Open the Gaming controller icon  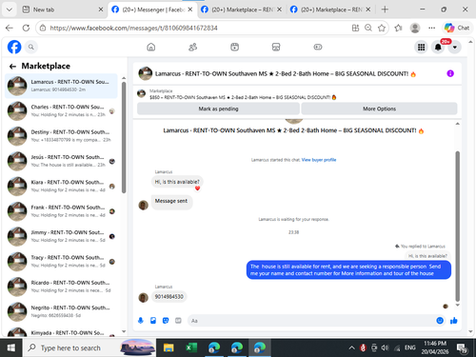pyautogui.click(x=318, y=47)
